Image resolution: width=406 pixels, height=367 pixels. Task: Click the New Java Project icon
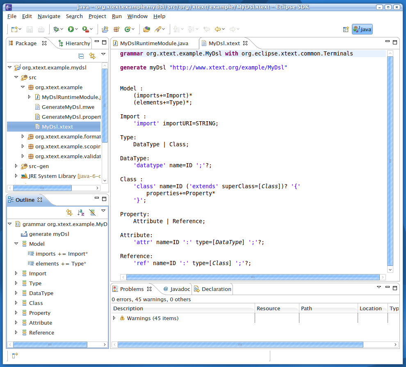105,29
